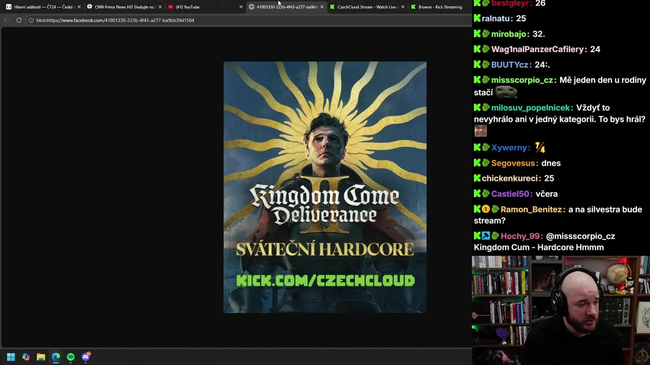Click username Segovesus in chat
This screenshot has width=650, height=365.
(513, 163)
